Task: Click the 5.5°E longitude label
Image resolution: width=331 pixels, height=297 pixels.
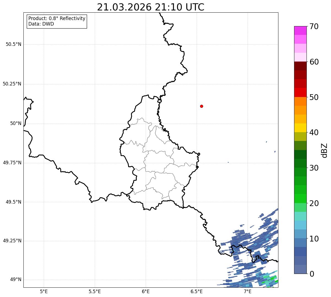Action: coord(95,291)
